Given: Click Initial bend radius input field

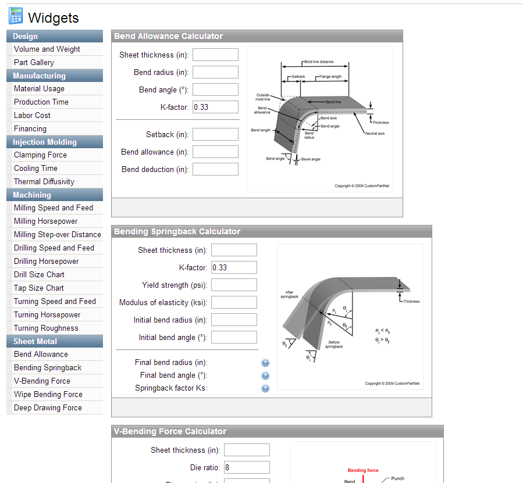Looking at the screenshot, I should click(234, 320).
